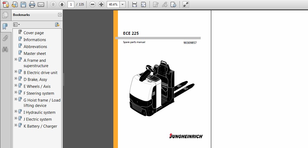Screen dimensions: 308x148
Task: Open the Abbrevations bookmark
Action: (x=35, y=46)
